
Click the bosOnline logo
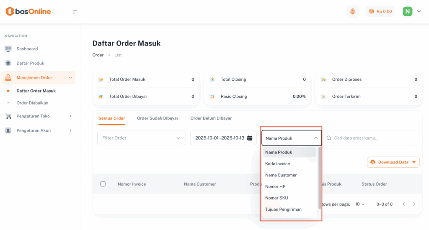[28, 12]
